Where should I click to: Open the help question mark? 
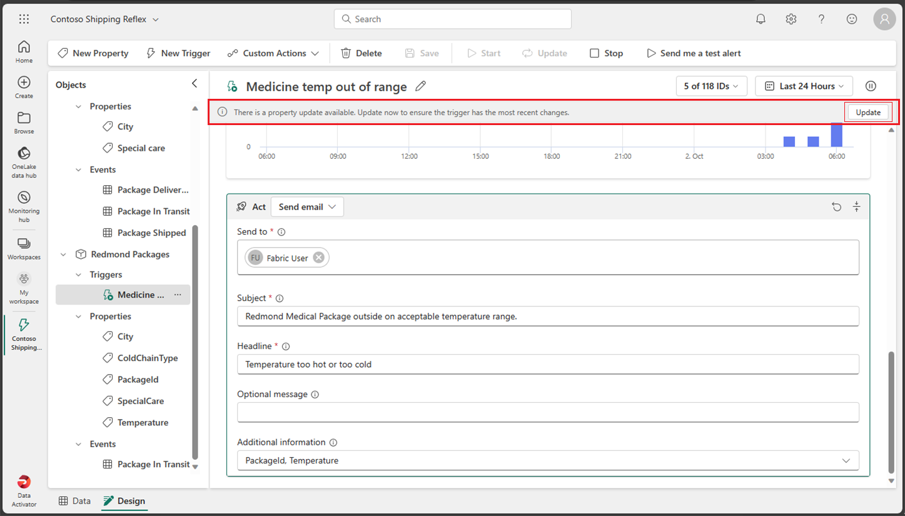pyautogui.click(x=822, y=19)
